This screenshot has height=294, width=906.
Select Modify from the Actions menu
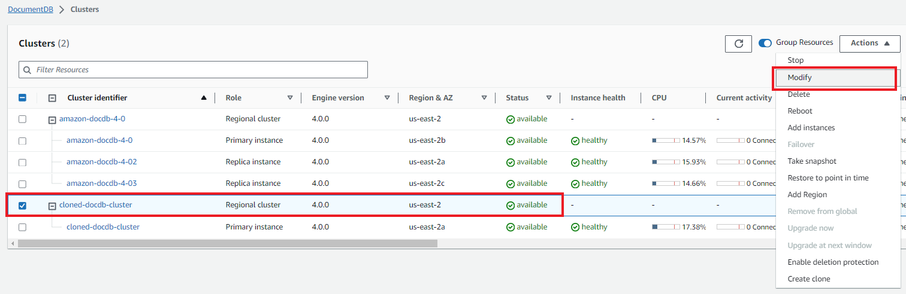click(799, 78)
